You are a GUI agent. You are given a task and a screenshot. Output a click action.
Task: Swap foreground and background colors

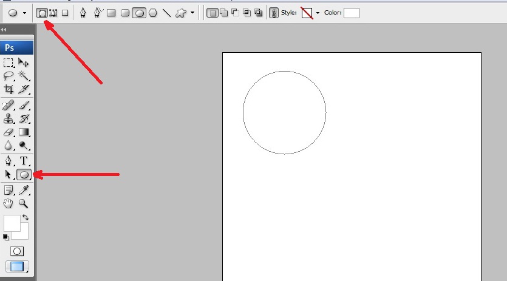point(26,218)
